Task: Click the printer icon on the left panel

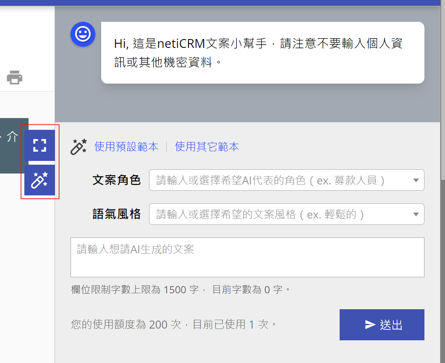Action: [15, 78]
